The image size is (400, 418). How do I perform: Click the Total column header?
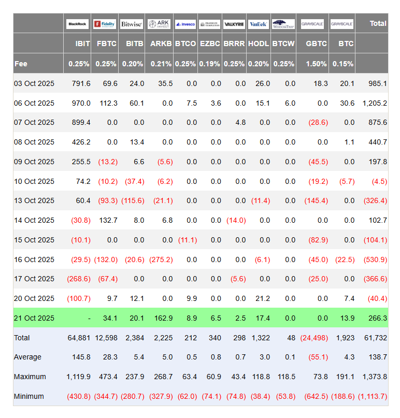tap(378, 23)
